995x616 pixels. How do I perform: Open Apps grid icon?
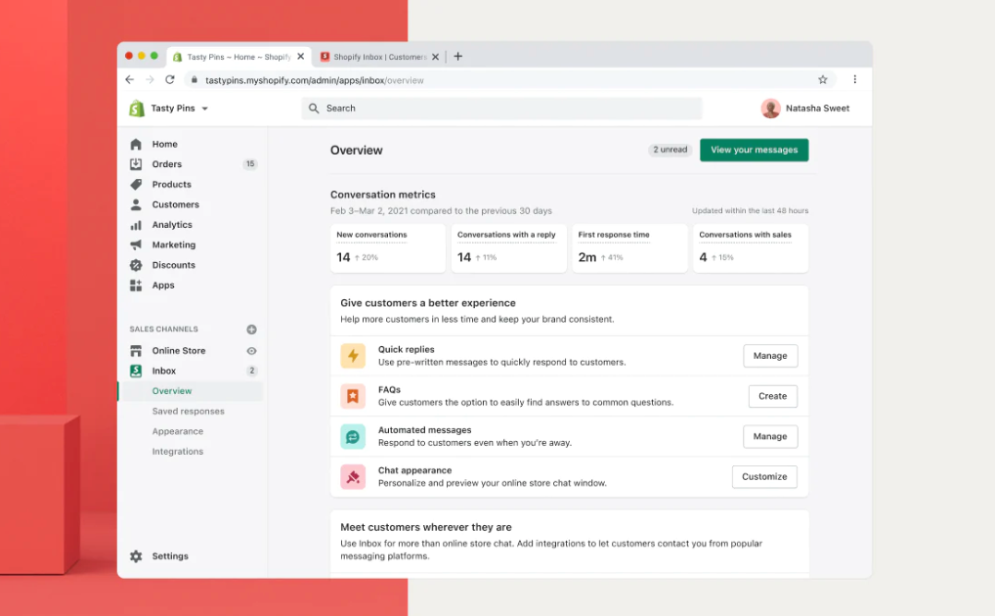click(x=136, y=286)
